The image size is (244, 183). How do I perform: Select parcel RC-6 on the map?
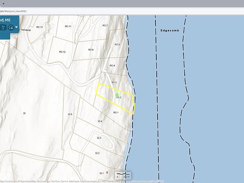[91, 50]
